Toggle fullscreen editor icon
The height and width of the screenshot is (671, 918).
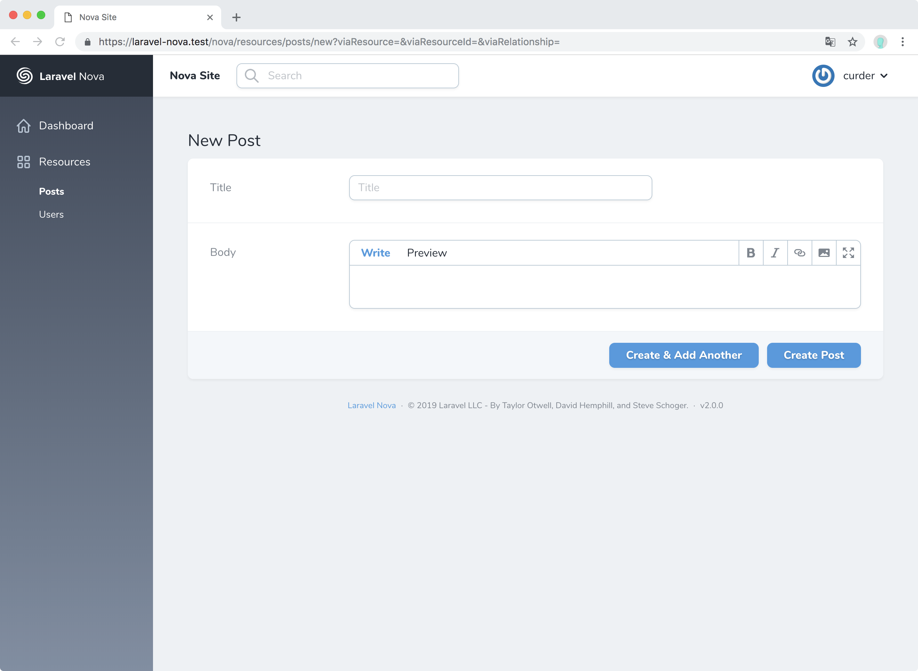click(x=848, y=253)
